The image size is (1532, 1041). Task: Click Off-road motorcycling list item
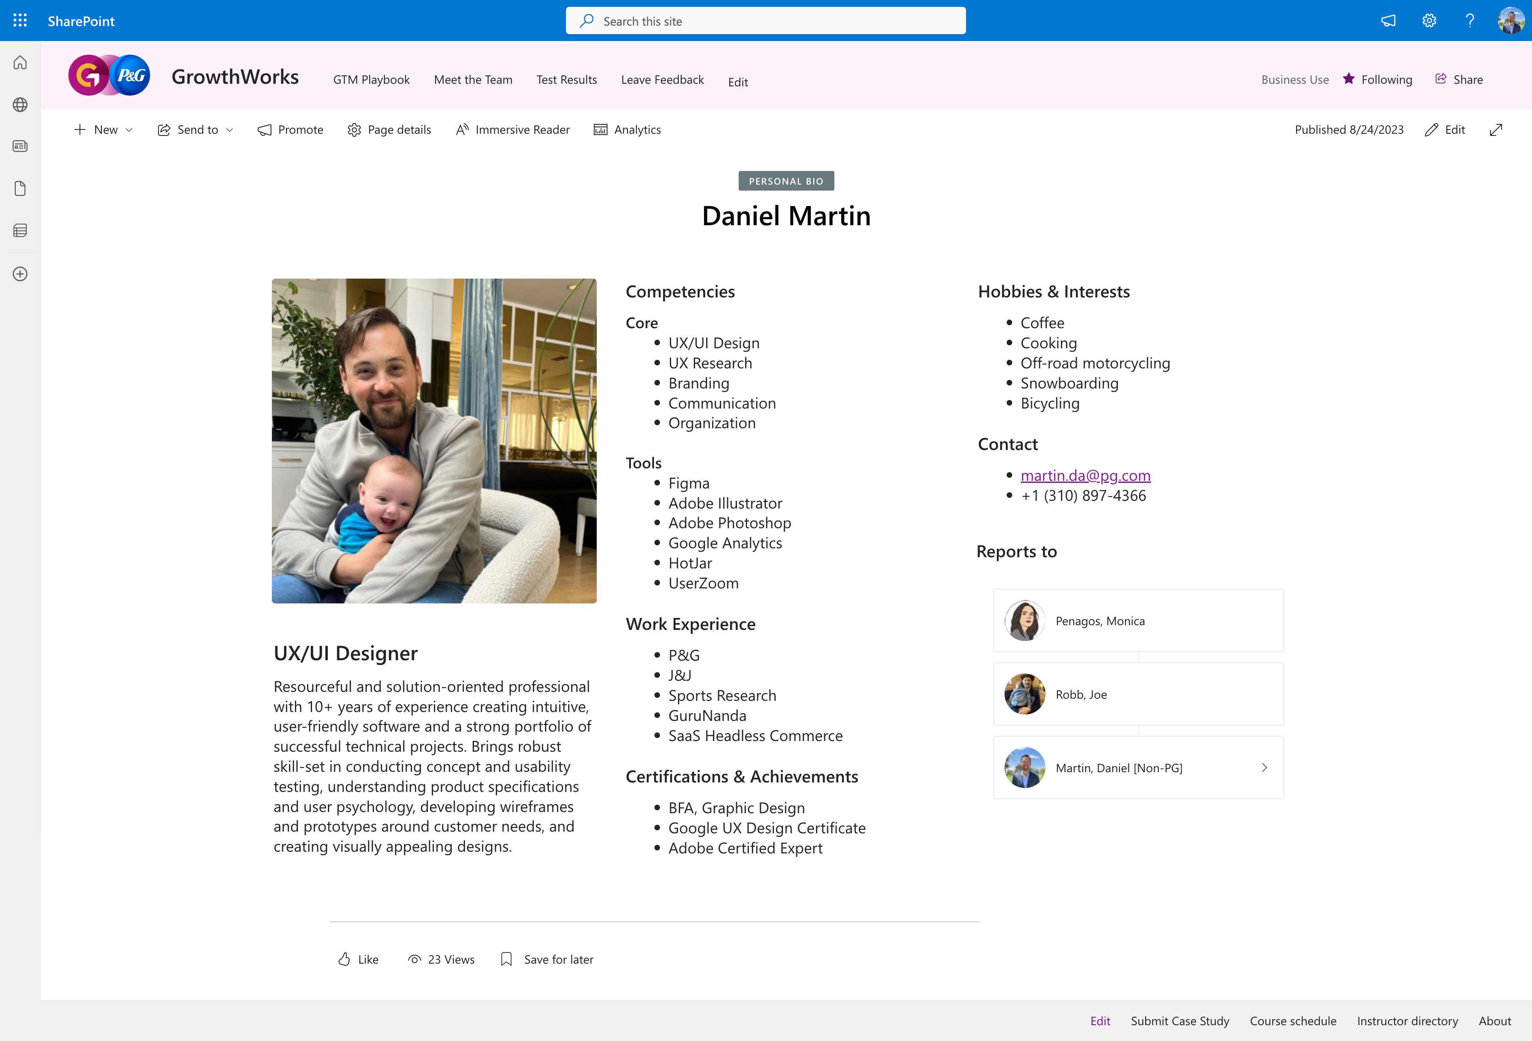click(x=1095, y=363)
